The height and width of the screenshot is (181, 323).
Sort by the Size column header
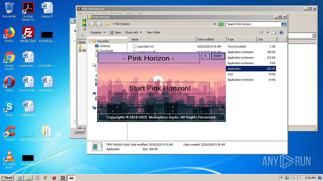[267, 39]
